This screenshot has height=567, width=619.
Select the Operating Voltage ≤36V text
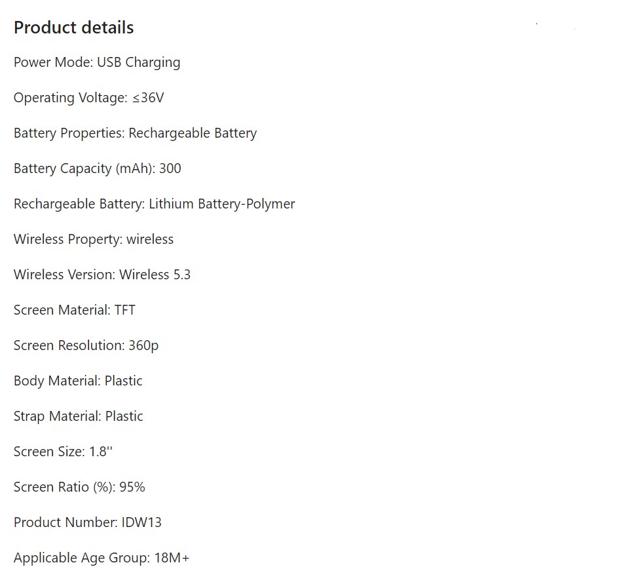[x=88, y=98]
